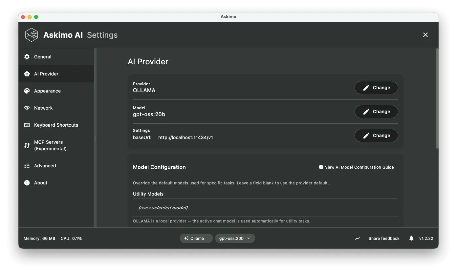
Task: Change the Provider OLLAMA
Action: click(x=376, y=88)
